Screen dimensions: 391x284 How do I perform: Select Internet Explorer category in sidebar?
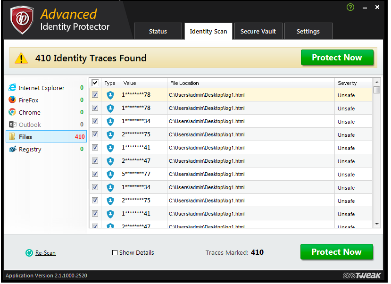click(x=46, y=88)
